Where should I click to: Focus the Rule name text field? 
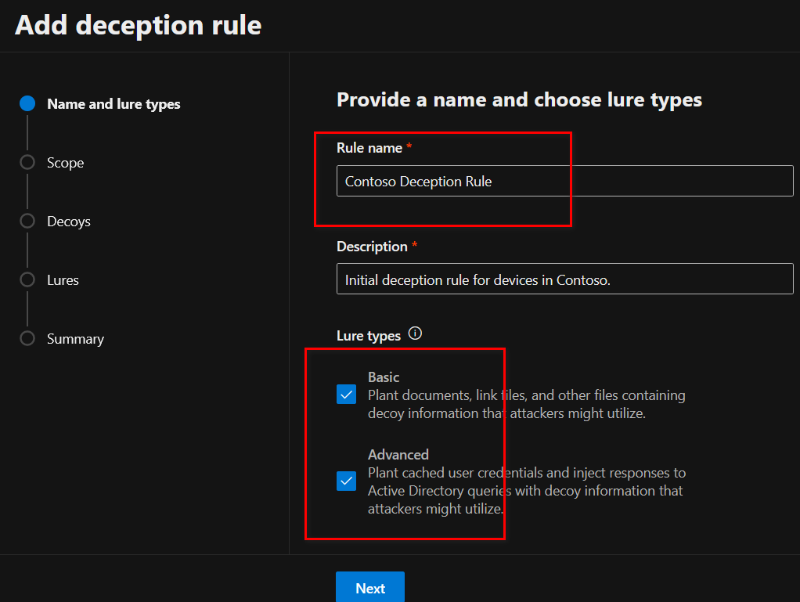tap(564, 181)
